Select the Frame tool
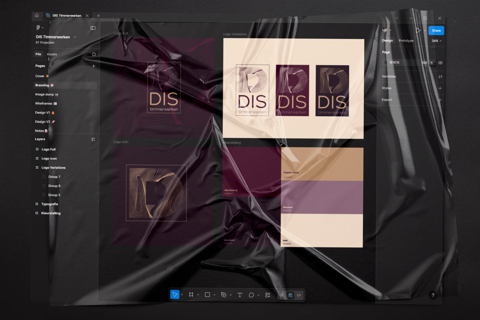The image size is (480, 320). point(191,295)
